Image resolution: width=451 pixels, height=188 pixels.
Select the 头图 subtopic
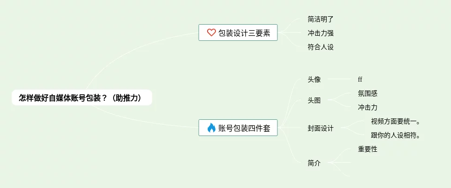click(x=314, y=100)
